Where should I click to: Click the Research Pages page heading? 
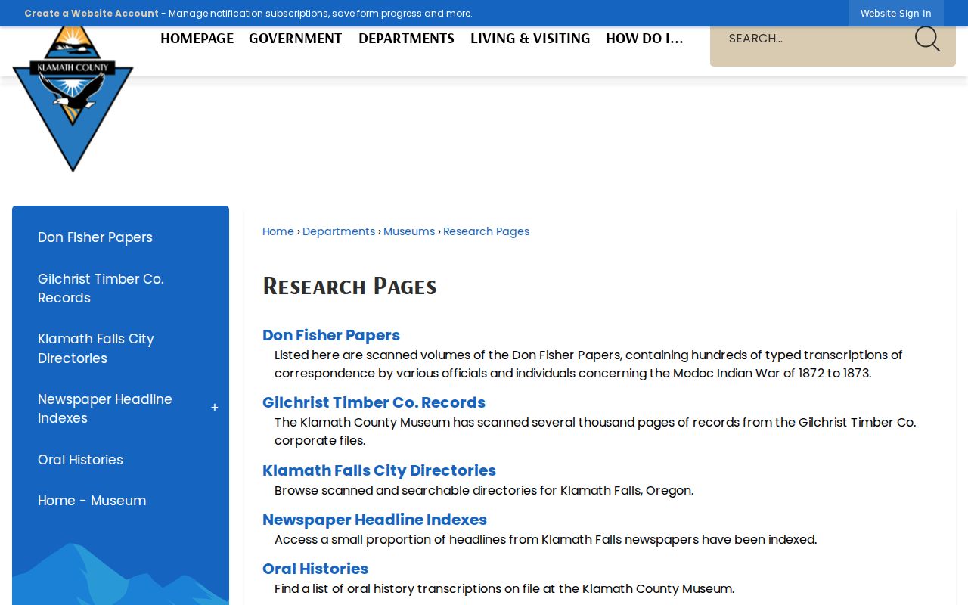349,286
